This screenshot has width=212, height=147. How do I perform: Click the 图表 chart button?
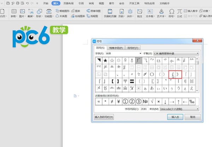76,11
